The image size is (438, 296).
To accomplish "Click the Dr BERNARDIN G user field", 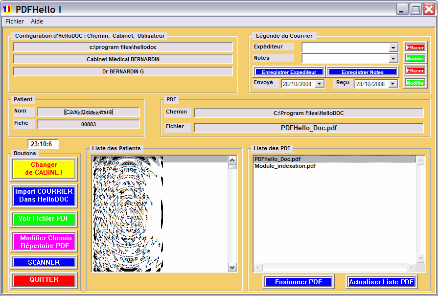I will click(x=123, y=71).
